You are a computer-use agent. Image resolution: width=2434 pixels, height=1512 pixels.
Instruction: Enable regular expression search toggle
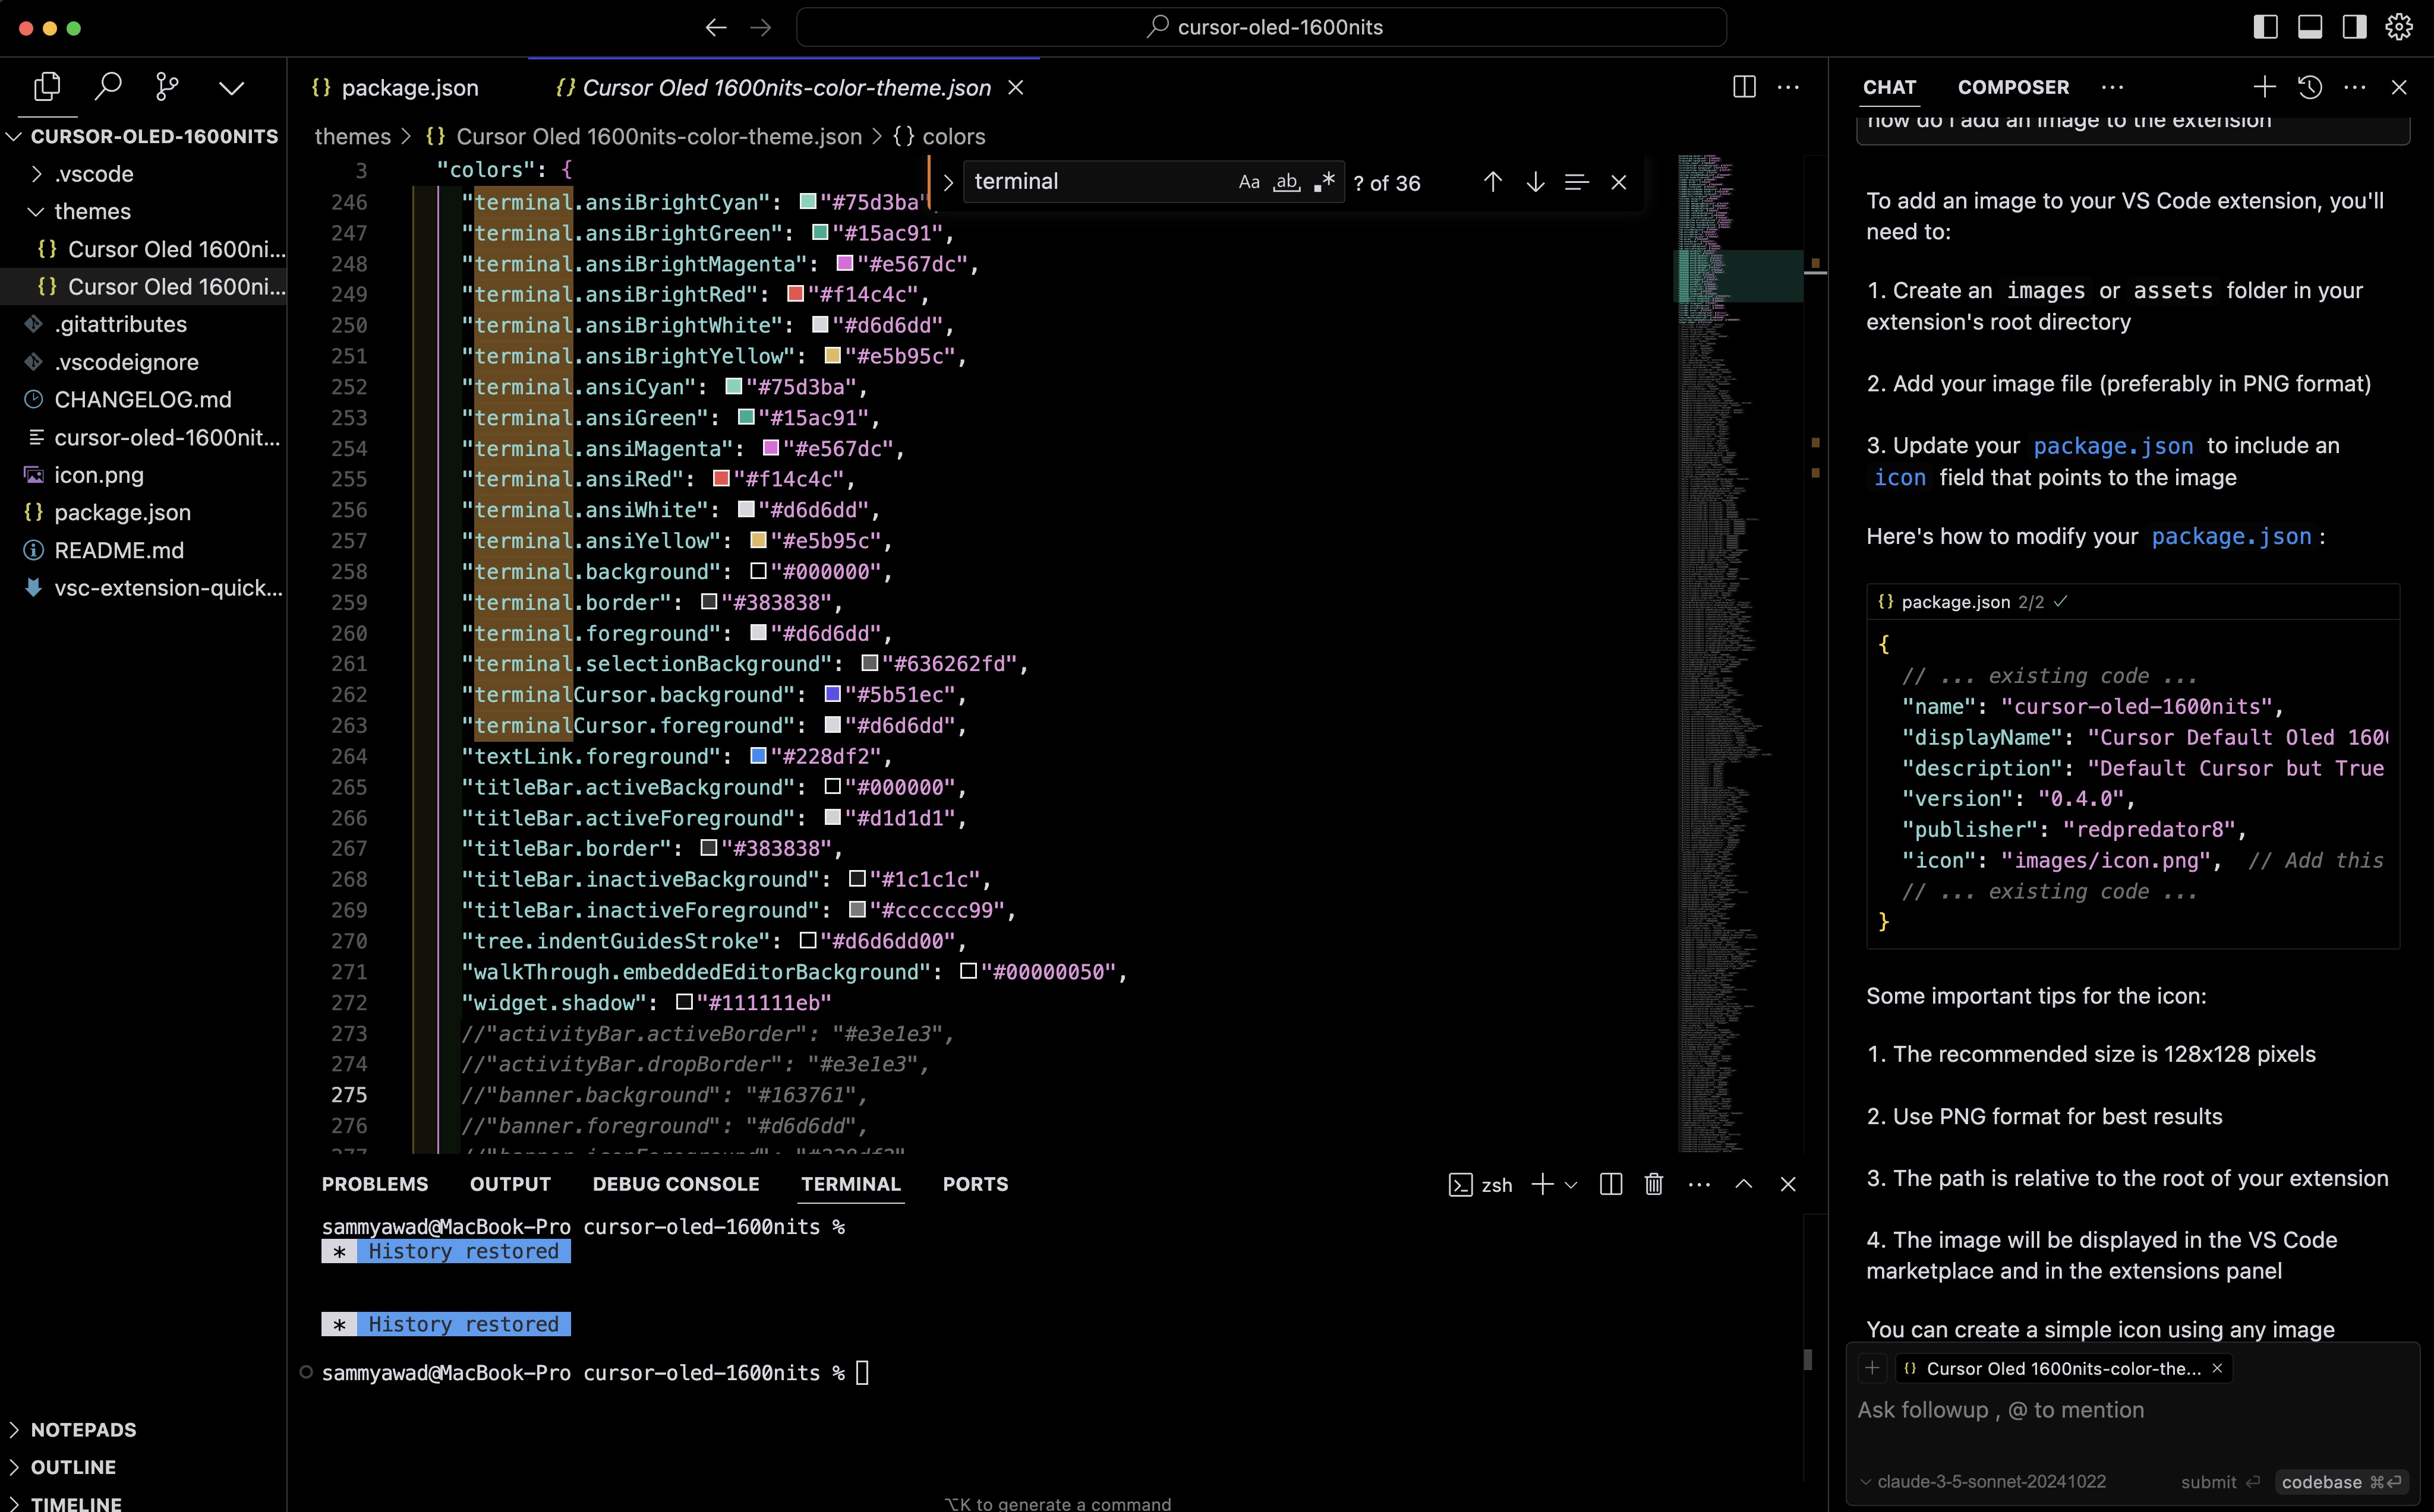point(1325,182)
